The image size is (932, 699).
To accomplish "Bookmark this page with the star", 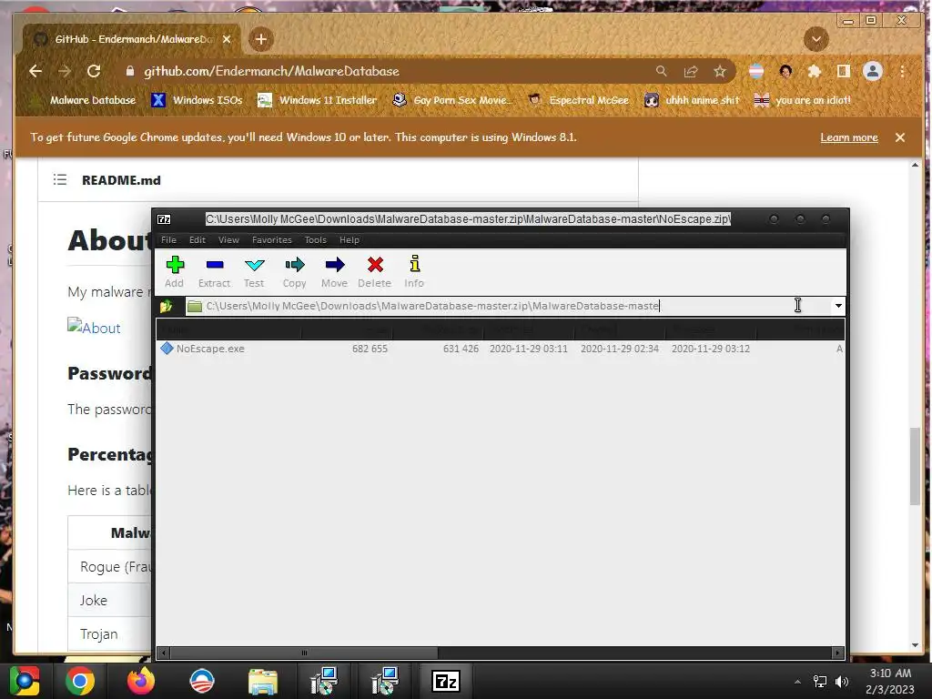I will pyautogui.click(x=720, y=71).
